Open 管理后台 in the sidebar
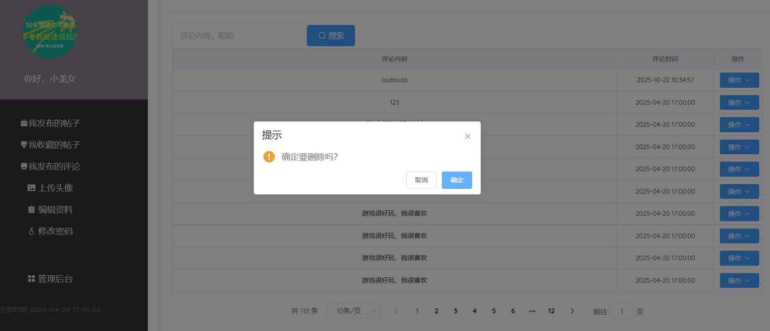 coord(50,279)
